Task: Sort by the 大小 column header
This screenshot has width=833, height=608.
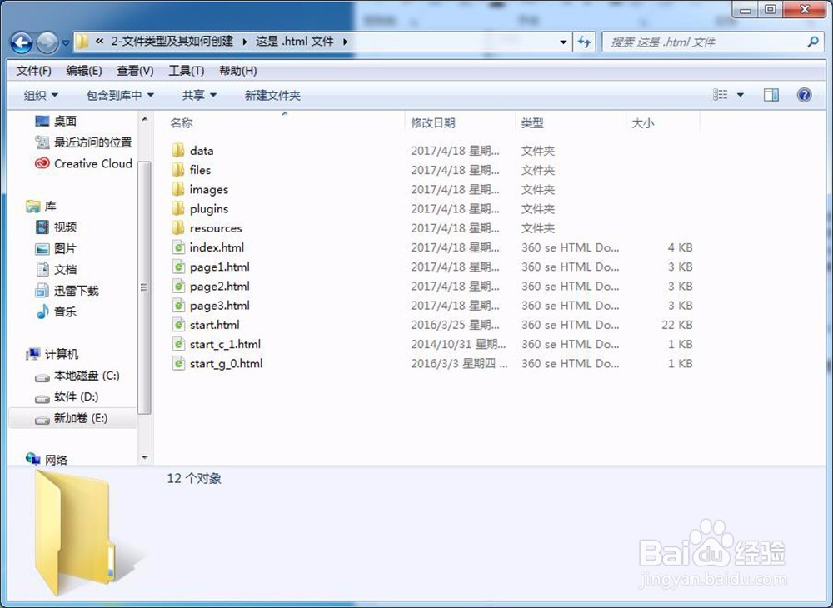Action: tap(662, 122)
